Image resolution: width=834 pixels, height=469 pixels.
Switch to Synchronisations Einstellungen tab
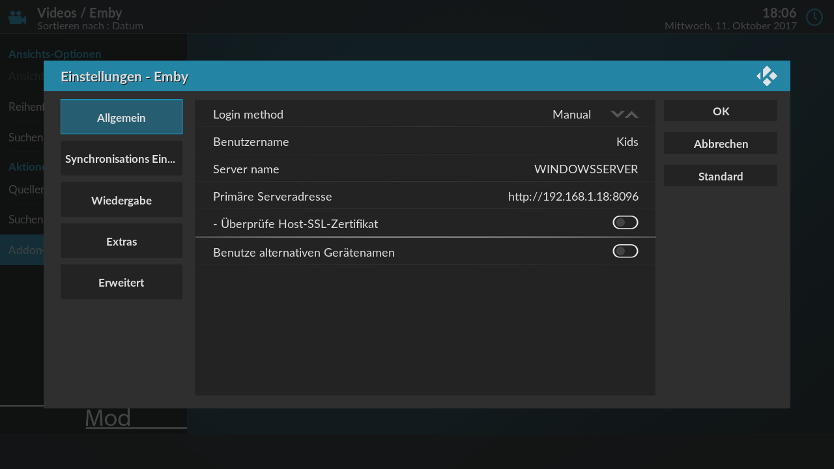121,158
